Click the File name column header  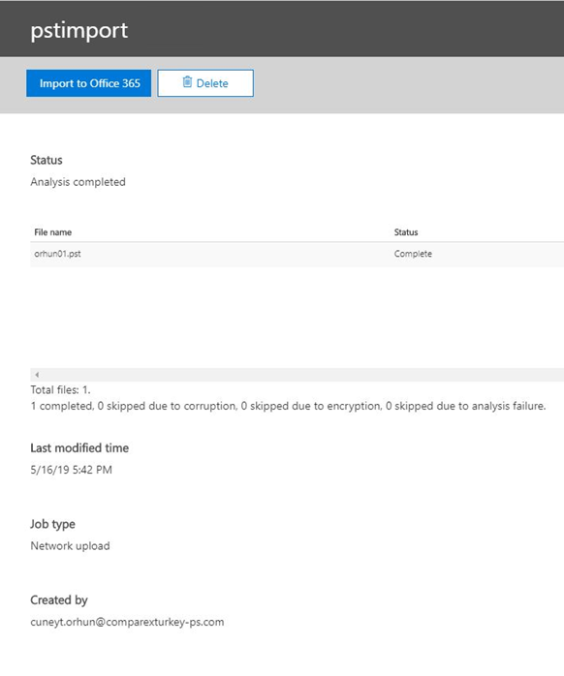(x=53, y=232)
